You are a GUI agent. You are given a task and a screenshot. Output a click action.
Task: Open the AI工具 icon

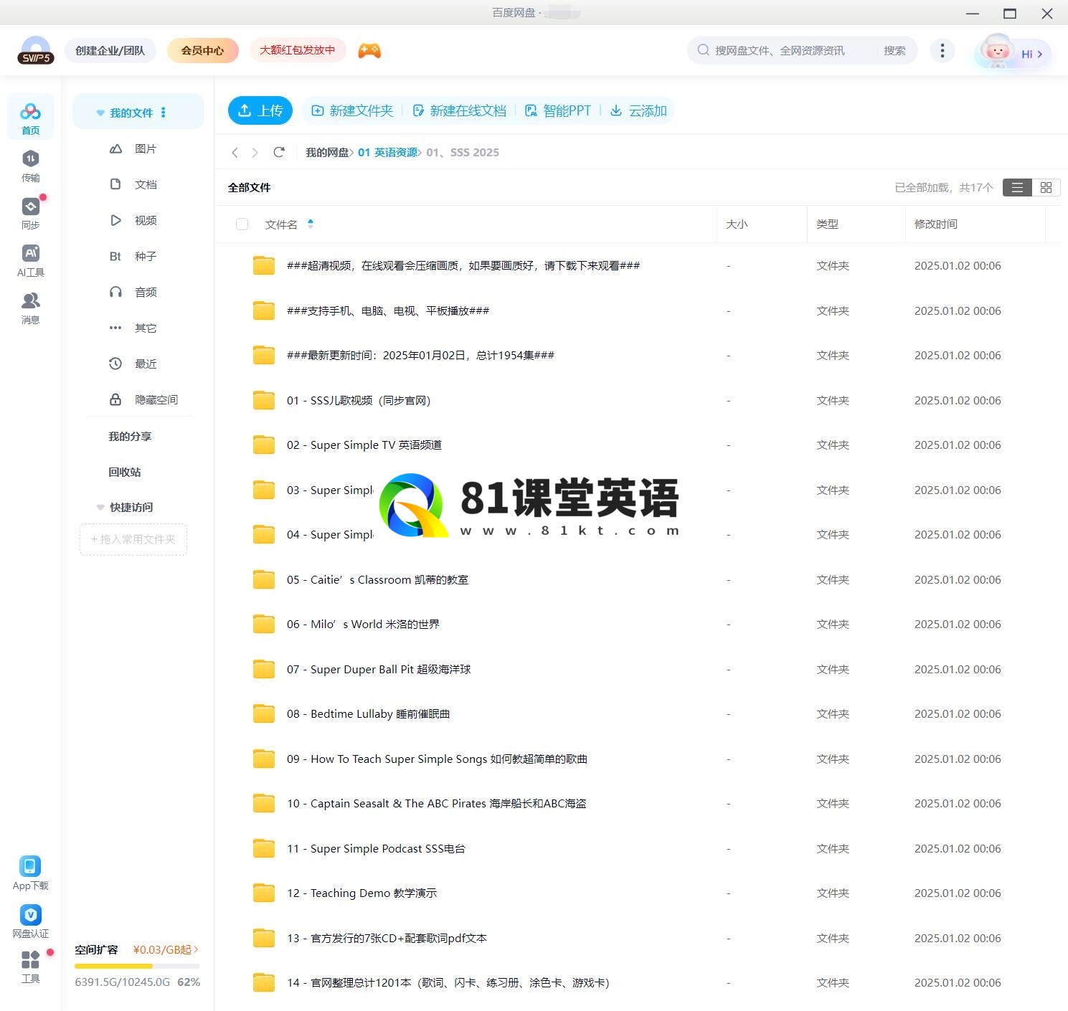30,260
